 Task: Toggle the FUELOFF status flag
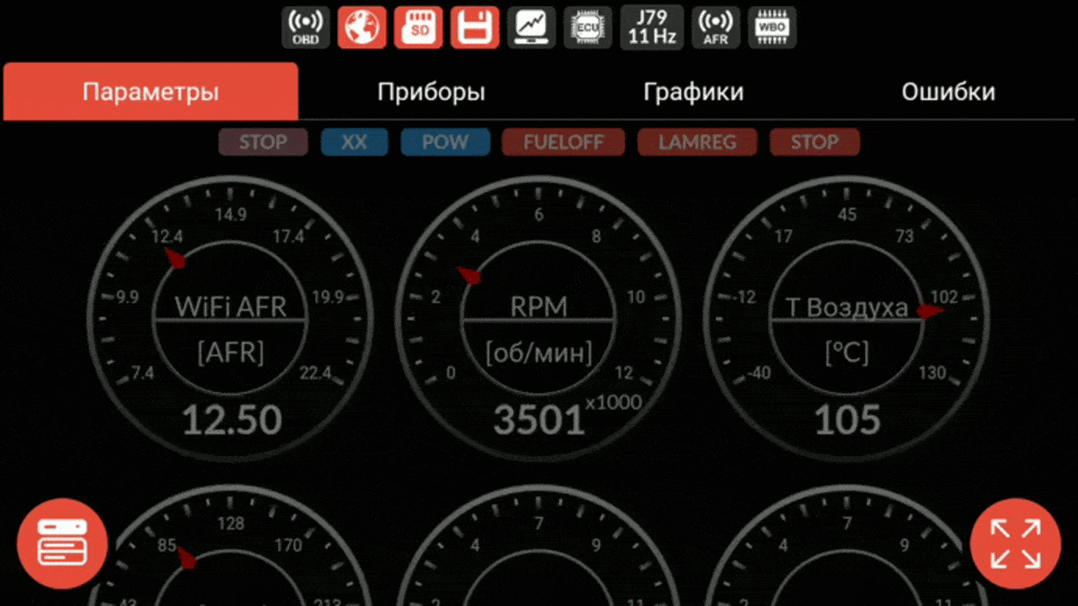pyautogui.click(x=563, y=142)
